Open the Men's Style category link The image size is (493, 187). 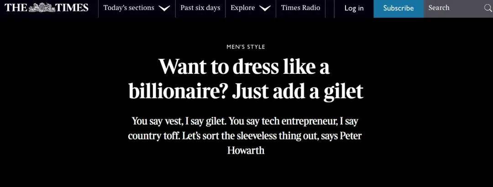tap(246, 47)
